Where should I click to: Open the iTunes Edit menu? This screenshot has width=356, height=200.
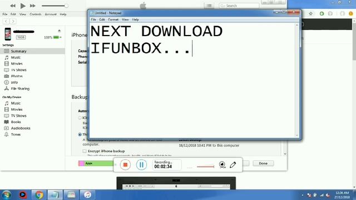13,14
